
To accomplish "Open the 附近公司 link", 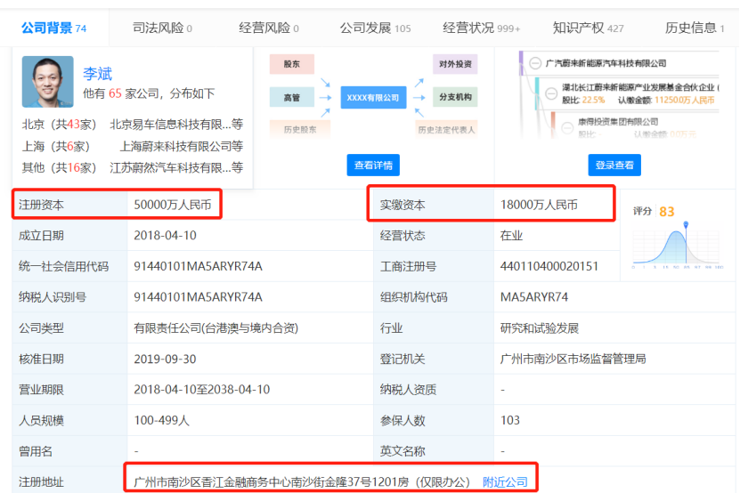I will (x=505, y=481).
